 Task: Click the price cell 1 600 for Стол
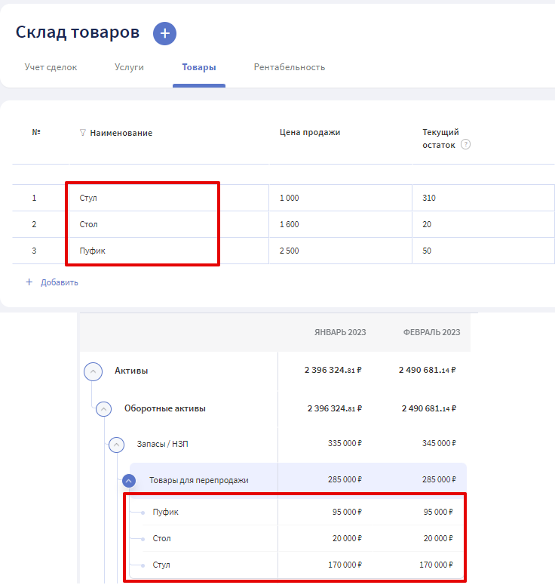coord(340,224)
